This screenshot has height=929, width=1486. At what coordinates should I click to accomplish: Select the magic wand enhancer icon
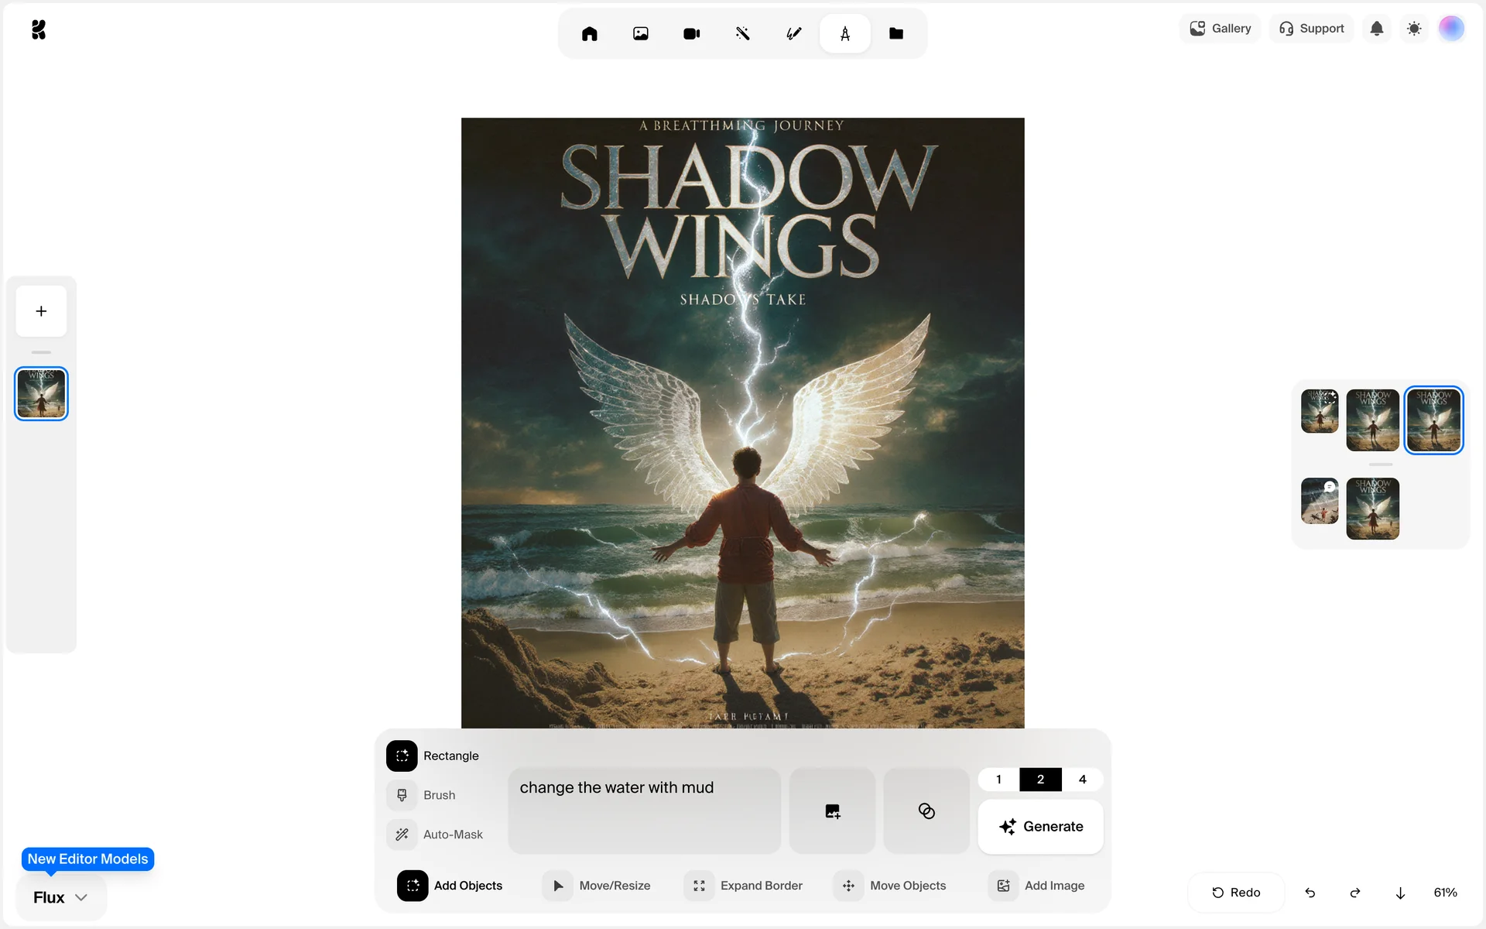742,33
